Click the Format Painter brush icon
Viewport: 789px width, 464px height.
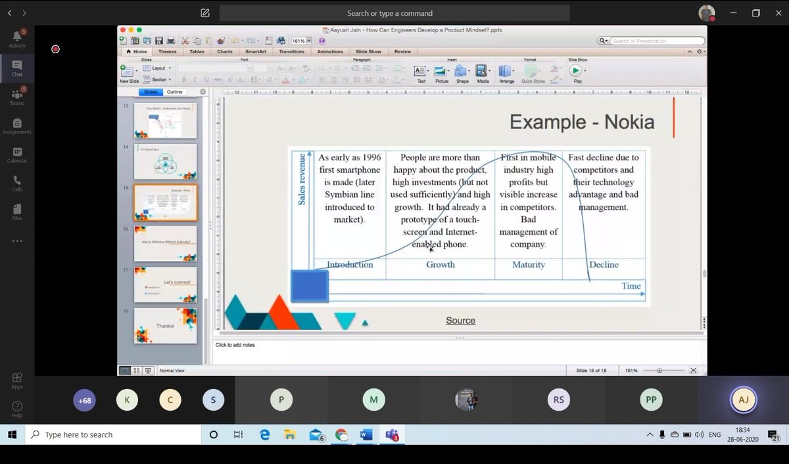(221, 41)
